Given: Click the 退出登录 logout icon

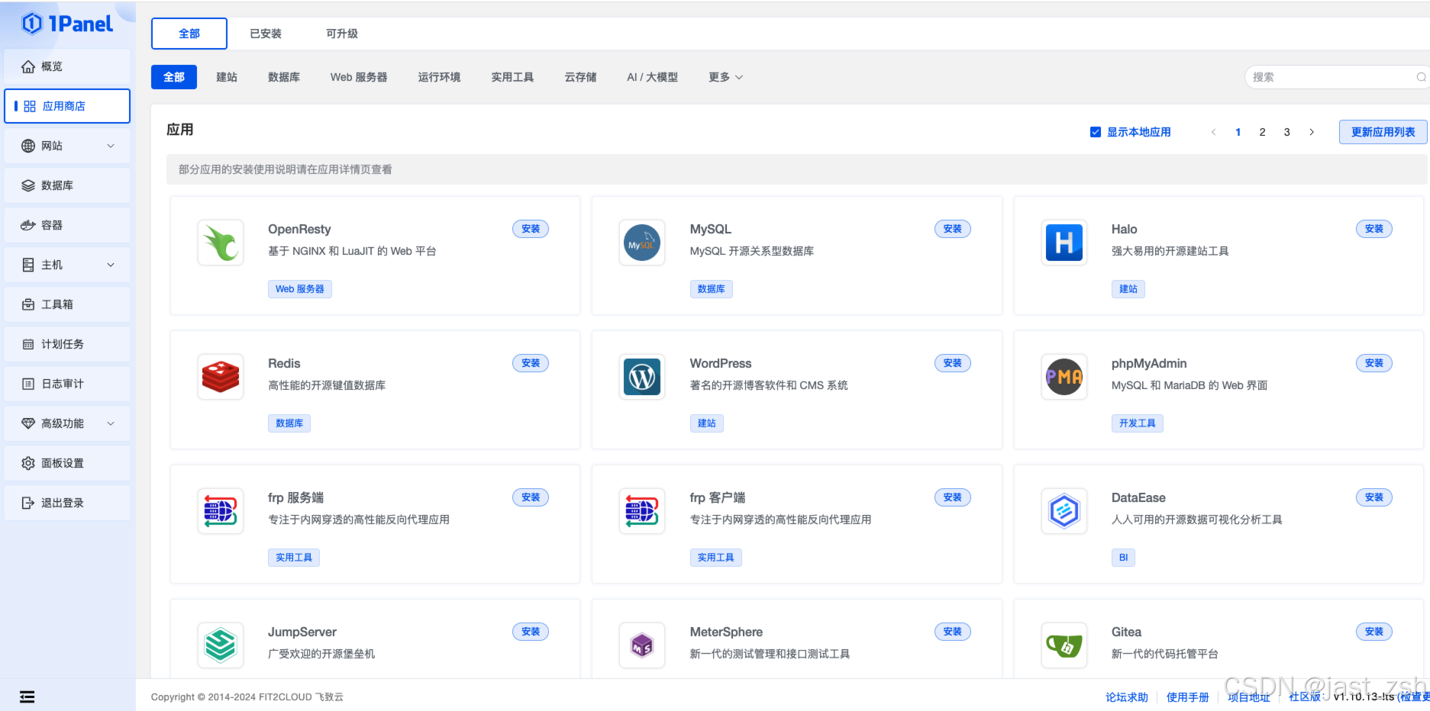Looking at the screenshot, I should point(28,503).
